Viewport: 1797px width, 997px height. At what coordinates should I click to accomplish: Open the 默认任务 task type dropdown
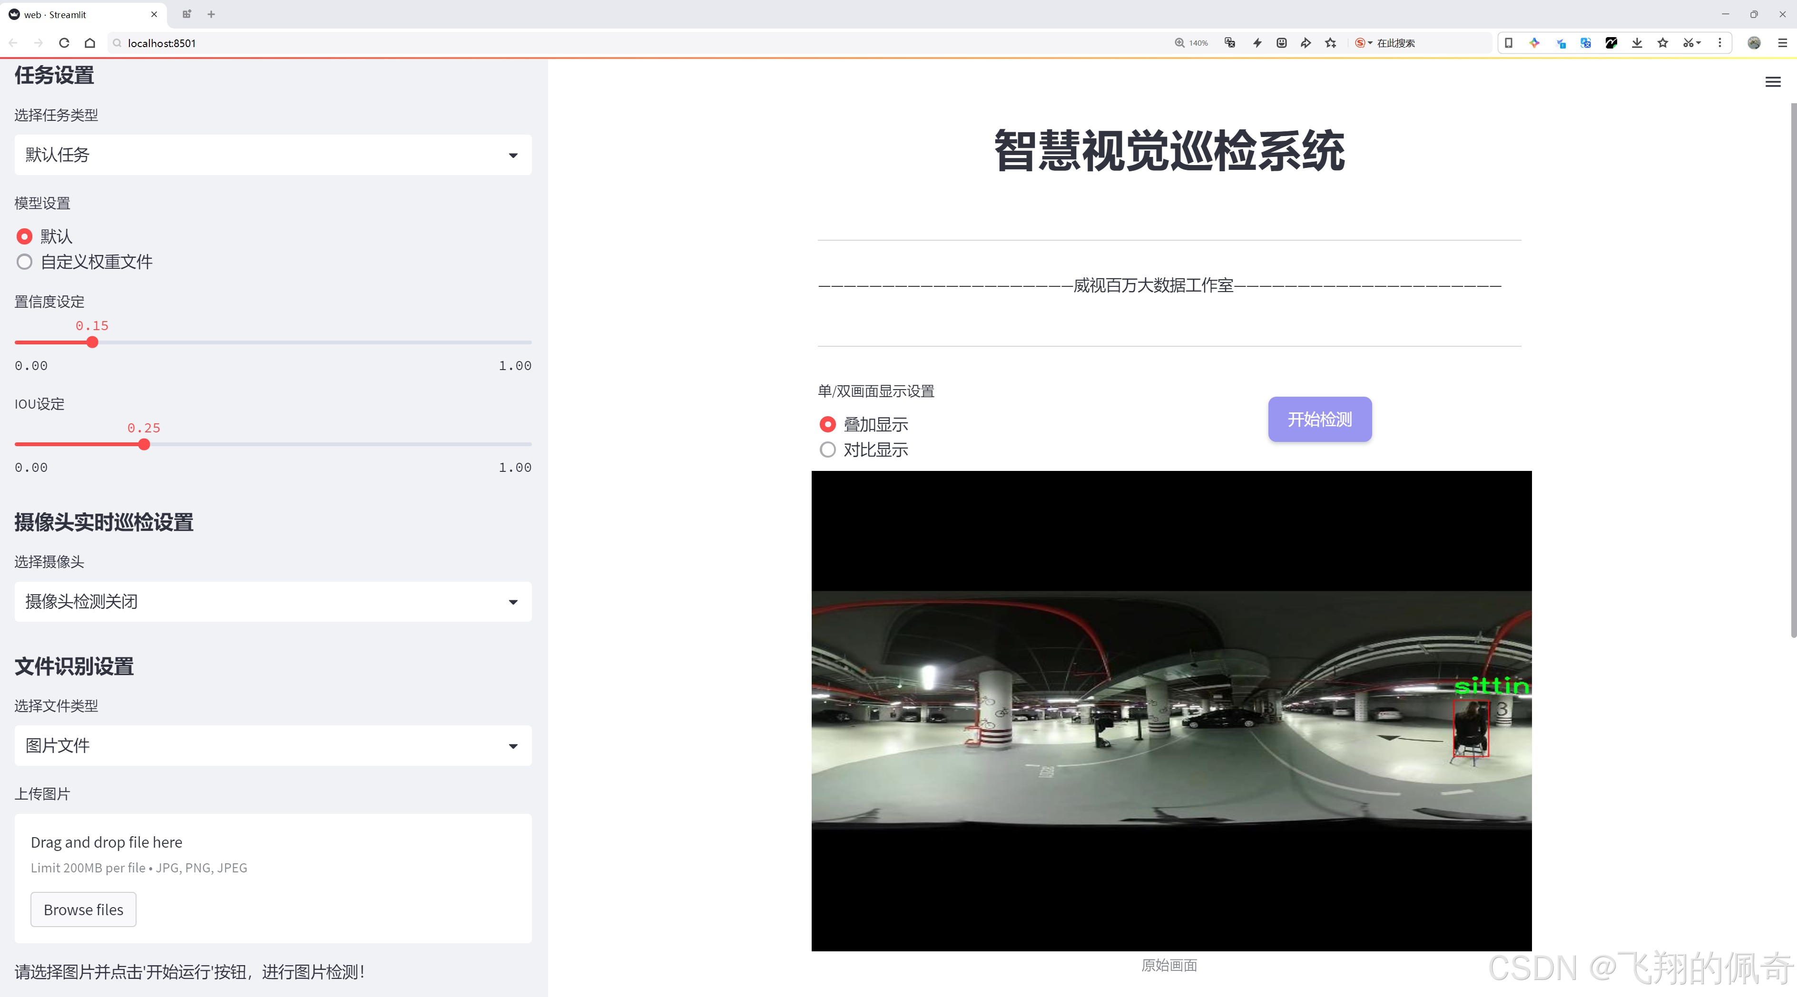272,154
